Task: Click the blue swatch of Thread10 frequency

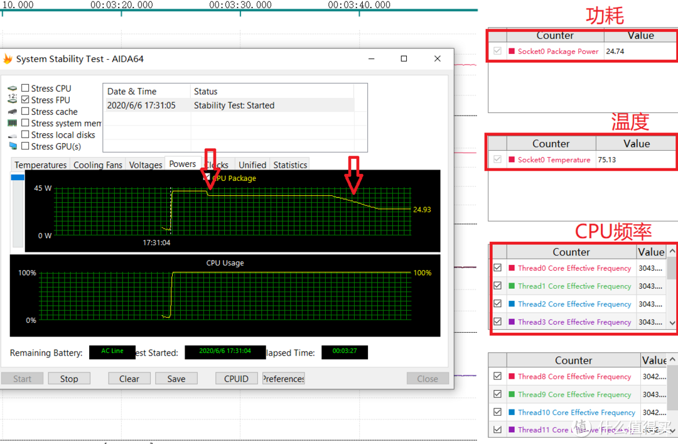Action: point(512,412)
